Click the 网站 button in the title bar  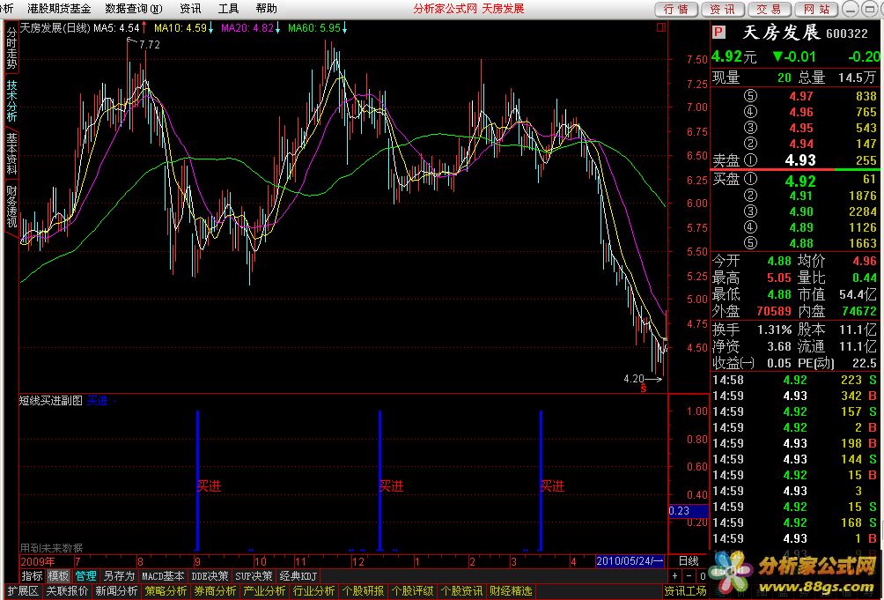coord(816,9)
